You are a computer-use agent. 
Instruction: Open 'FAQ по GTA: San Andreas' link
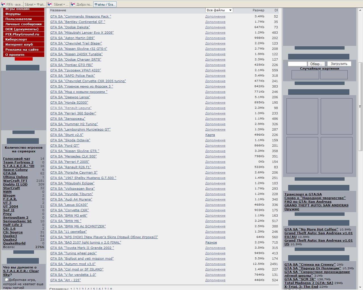(308, 202)
